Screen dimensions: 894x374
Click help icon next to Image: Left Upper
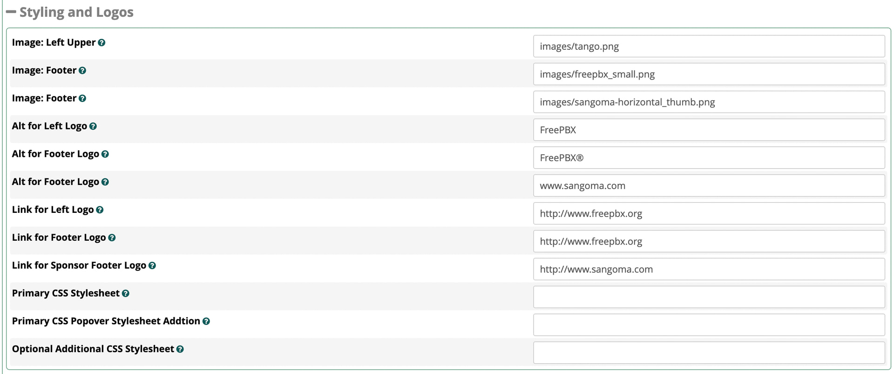pos(102,43)
